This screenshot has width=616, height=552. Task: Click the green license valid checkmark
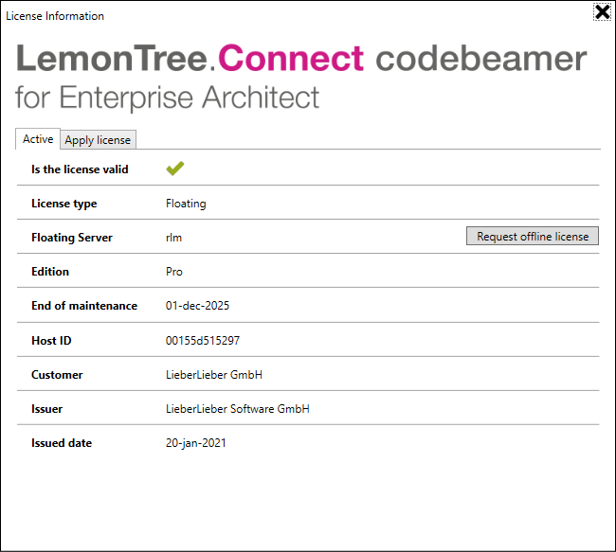tap(174, 169)
